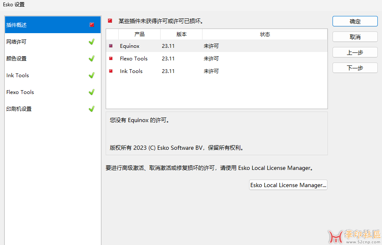Click the green checkmark next to 印刷机设置
This screenshot has width=382, height=245.
tap(91, 109)
